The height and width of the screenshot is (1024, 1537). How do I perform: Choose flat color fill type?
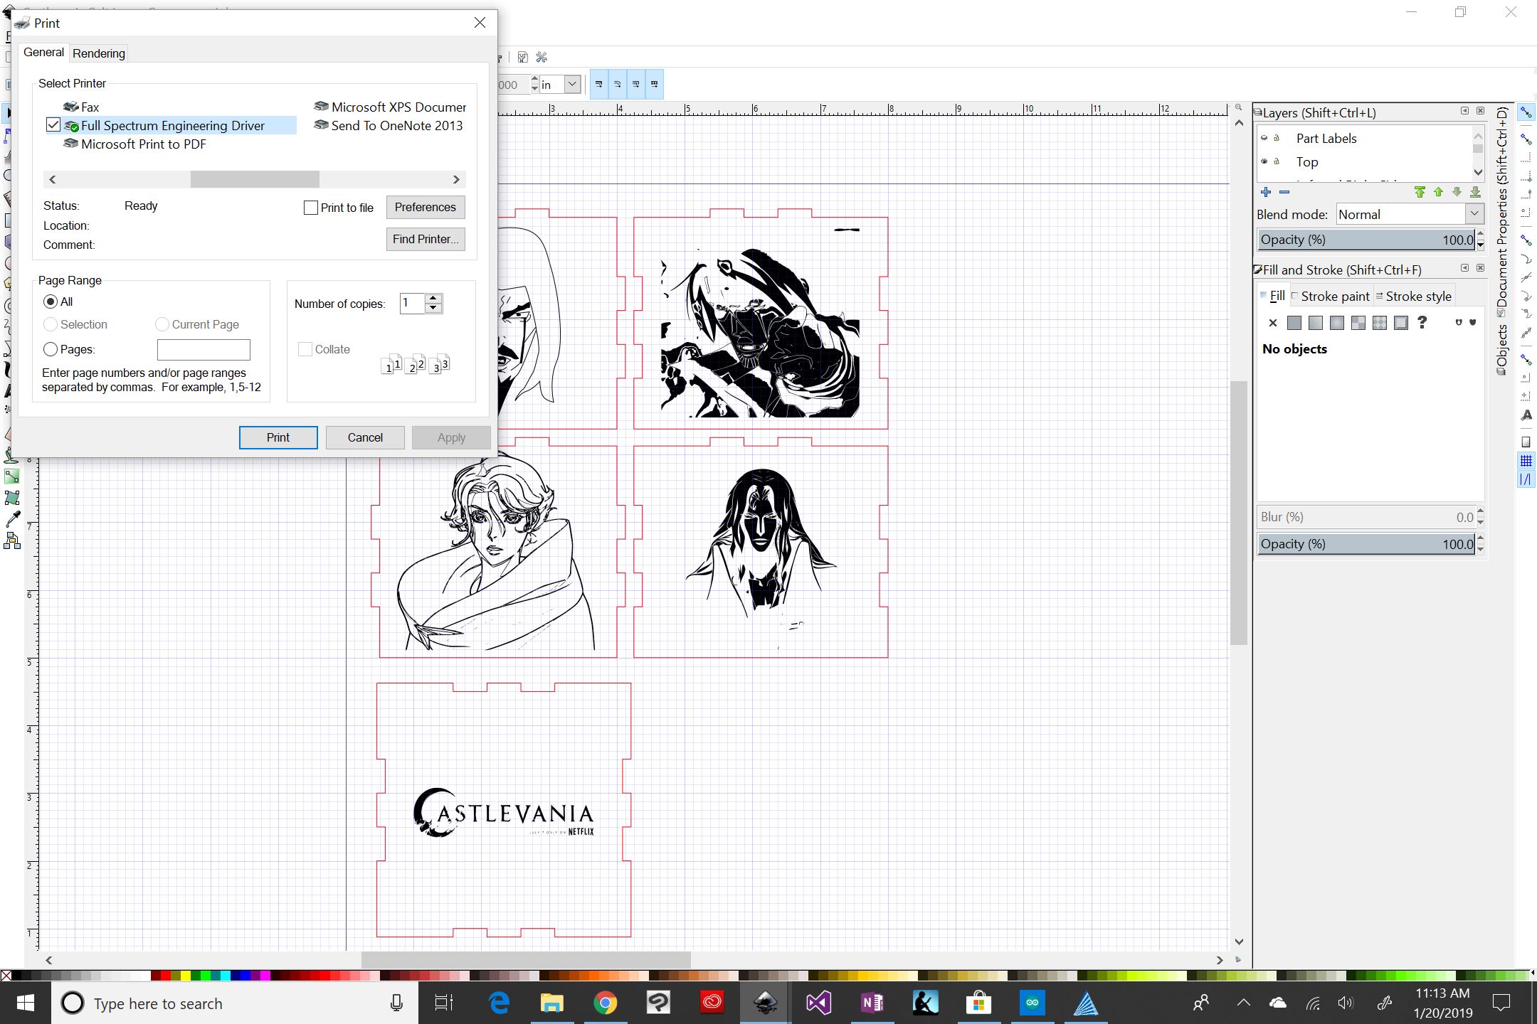(x=1294, y=323)
